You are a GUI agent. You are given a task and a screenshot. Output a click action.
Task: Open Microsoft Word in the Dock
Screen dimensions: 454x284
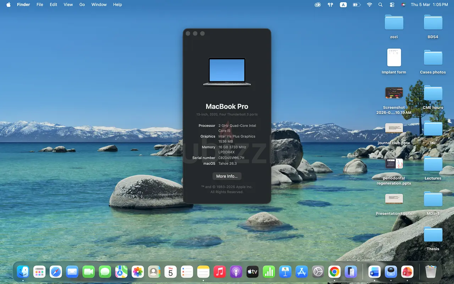tap(374, 272)
